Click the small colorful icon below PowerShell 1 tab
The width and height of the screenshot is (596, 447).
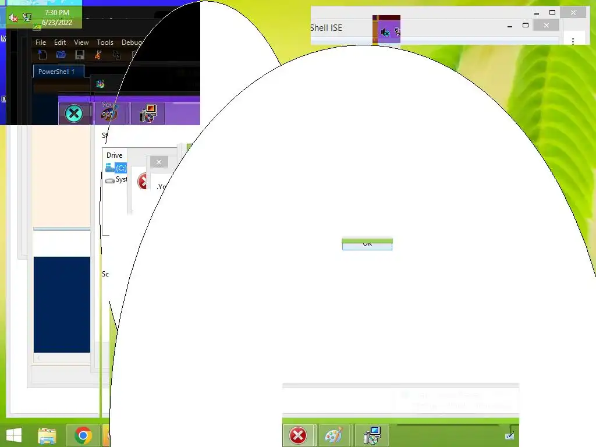point(100,84)
